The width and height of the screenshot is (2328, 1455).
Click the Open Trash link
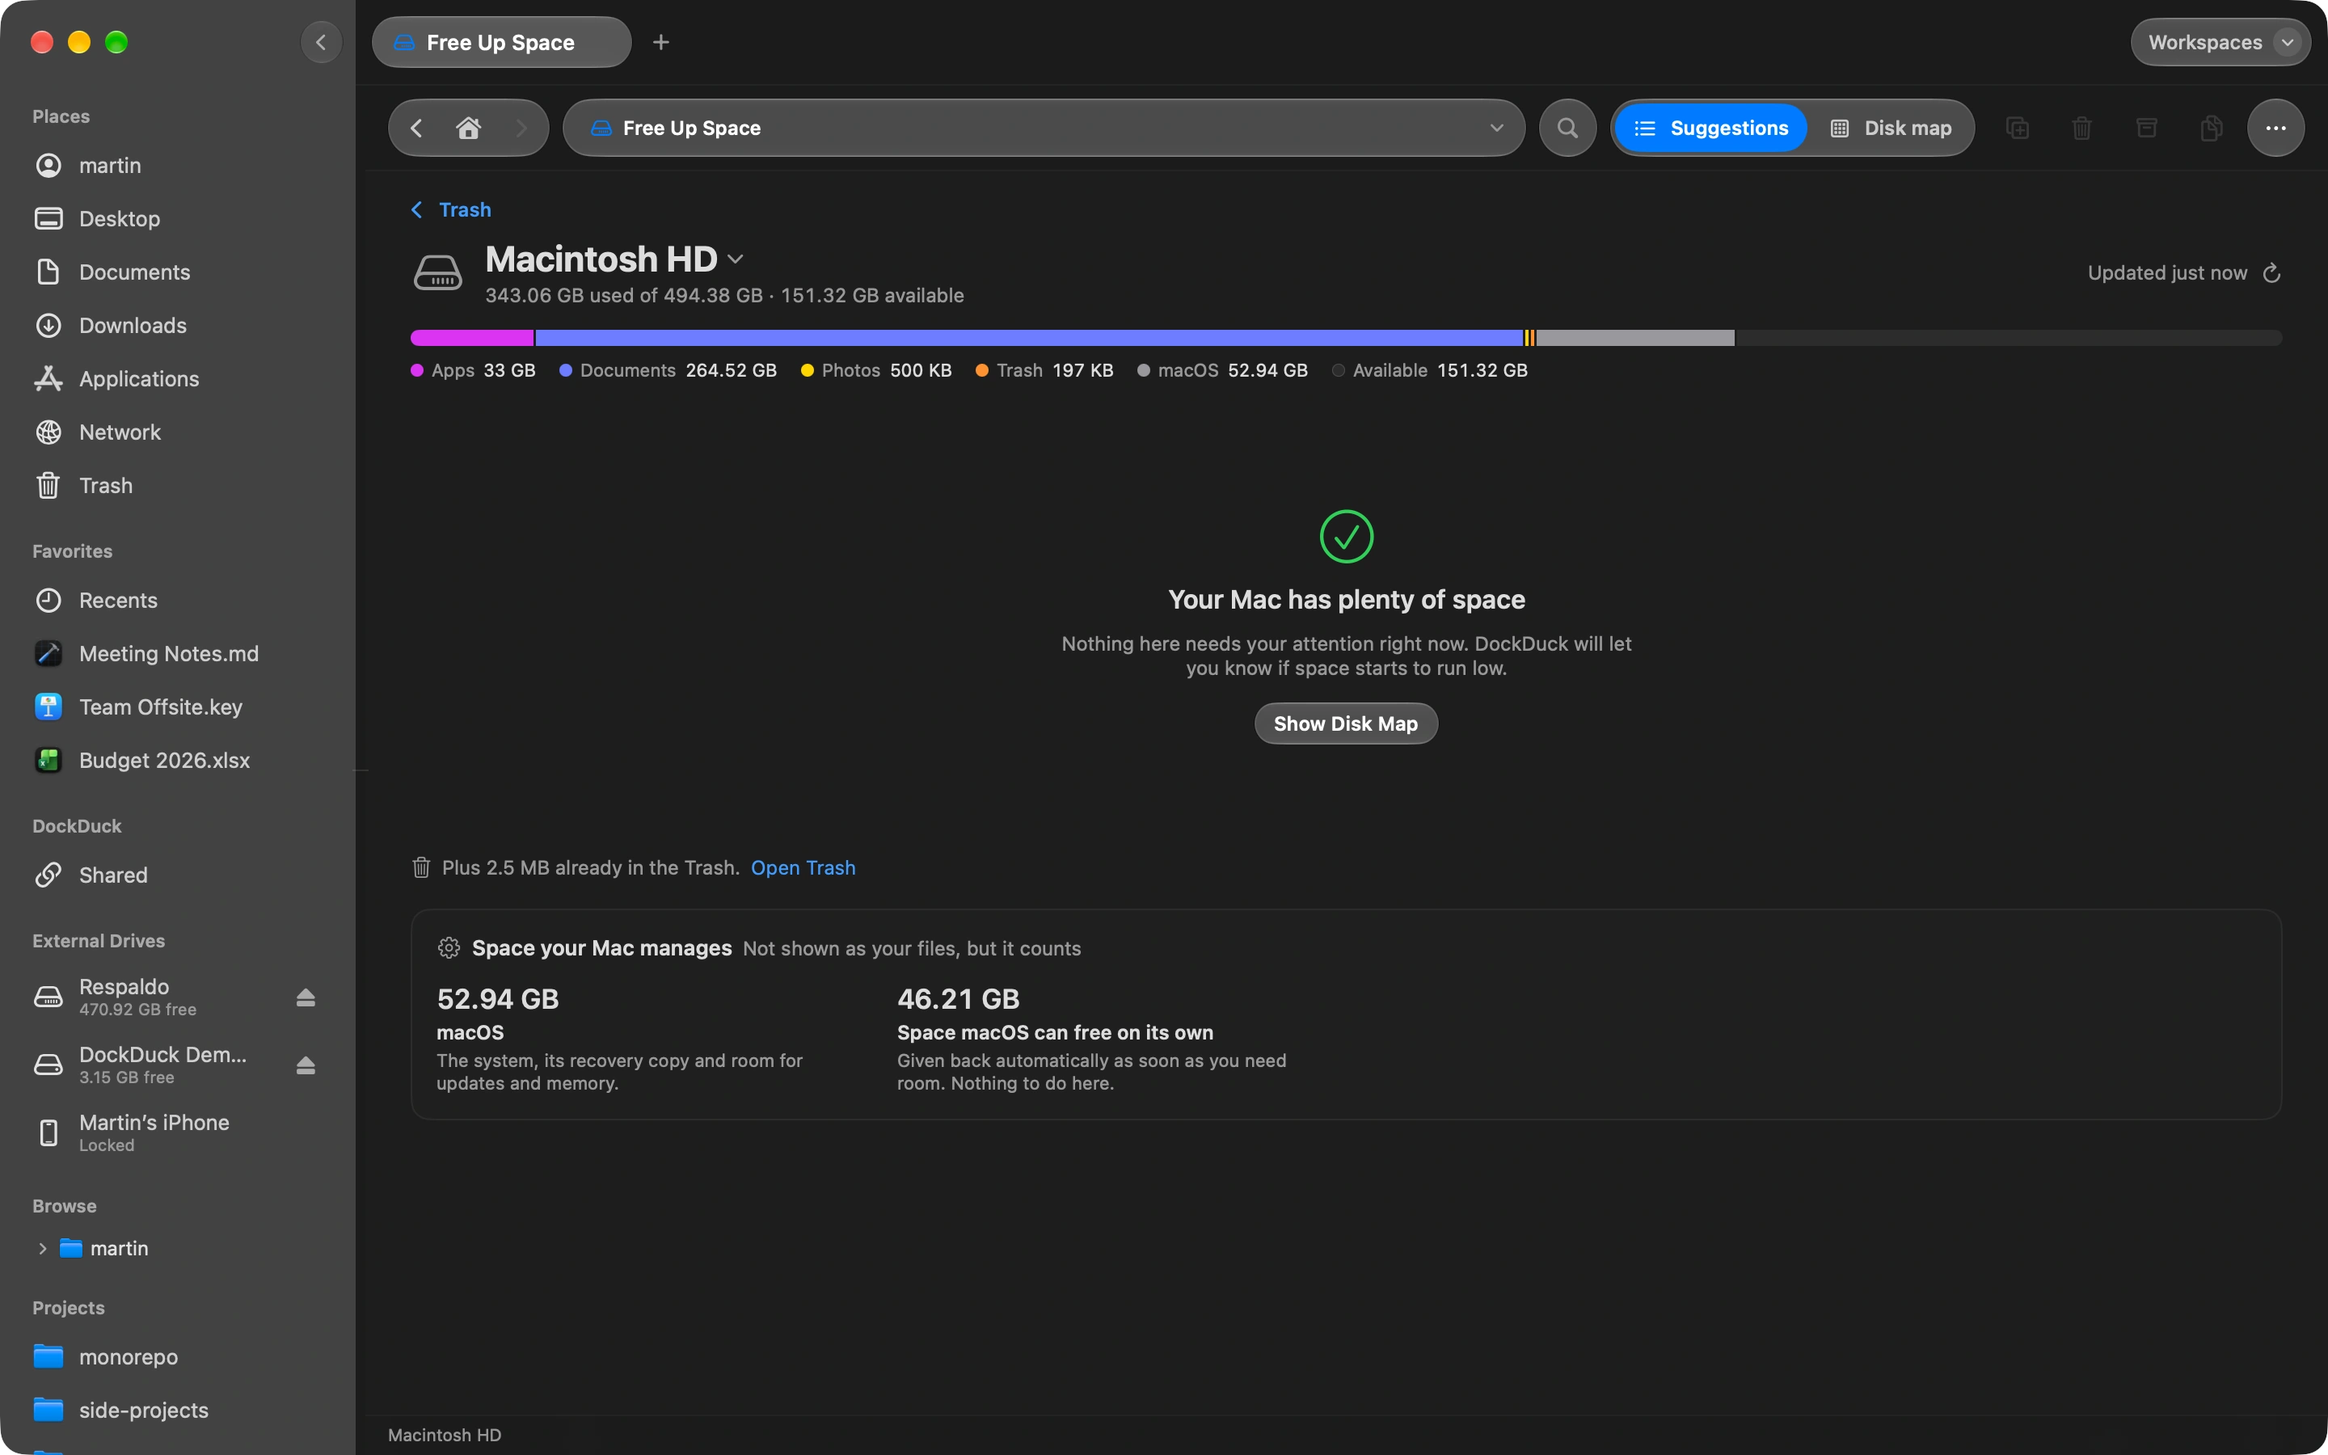point(803,868)
